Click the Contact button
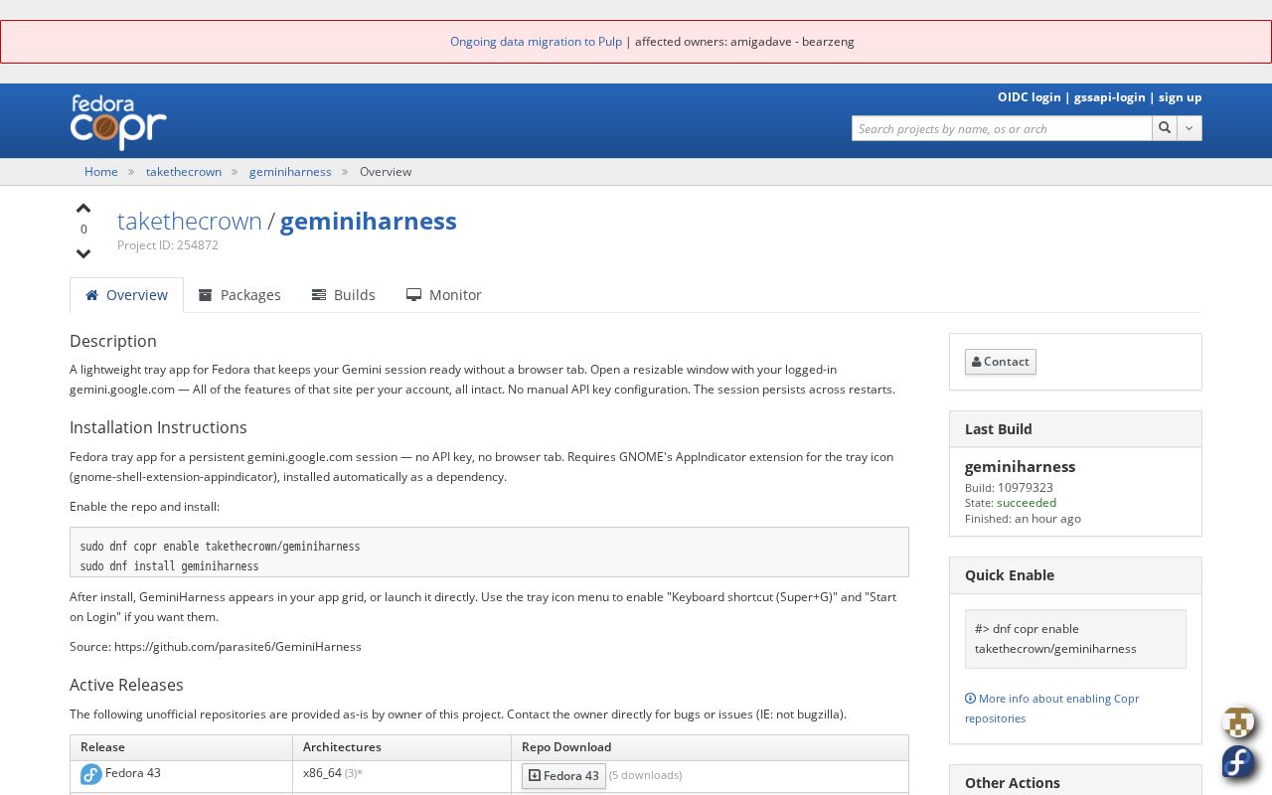The height and width of the screenshot is (795, 1272). [x=1001, y=362]
